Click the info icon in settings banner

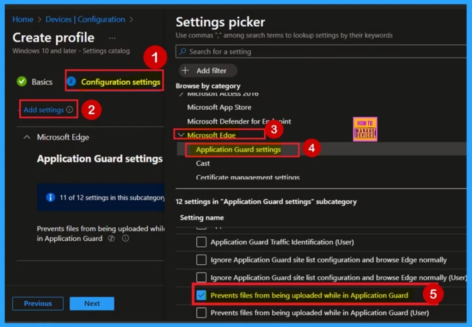[x=50, y=197]
